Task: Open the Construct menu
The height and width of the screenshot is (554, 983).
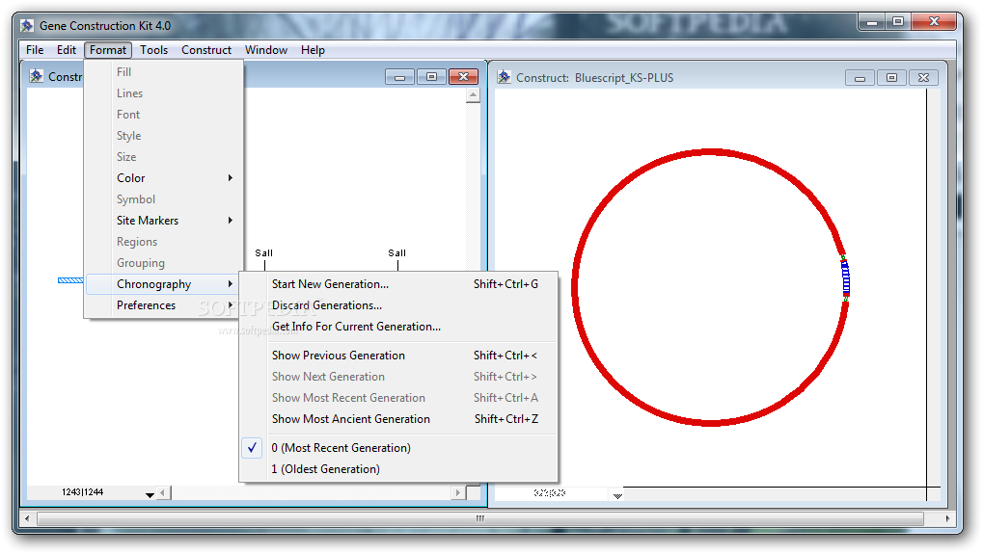Action: 206,50
